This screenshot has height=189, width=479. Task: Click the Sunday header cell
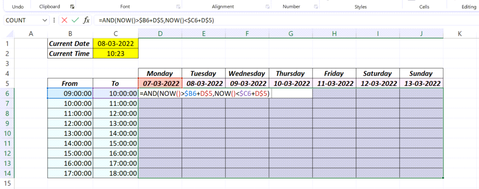pyautogui.click(x=421, y=73)
